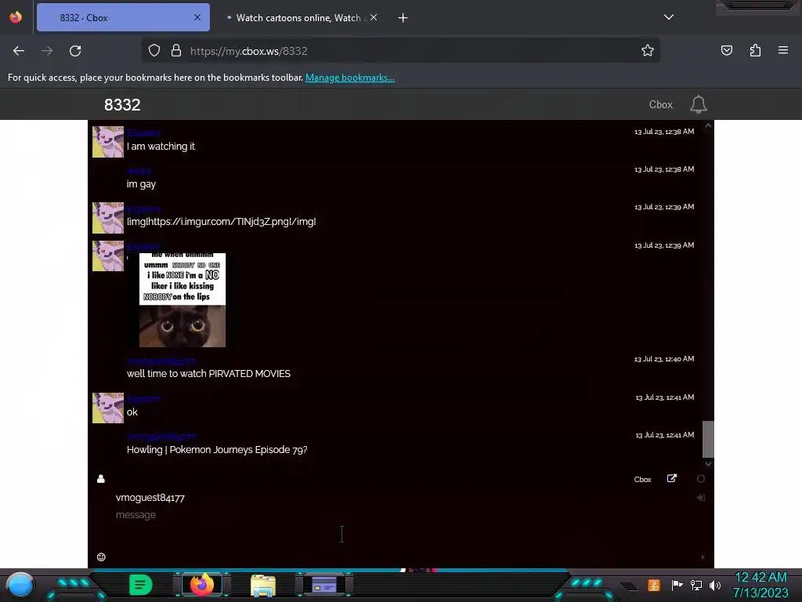Reload the current page
Image resolution: width=802 pixels, height=602 pixels.
pos(75,51)
